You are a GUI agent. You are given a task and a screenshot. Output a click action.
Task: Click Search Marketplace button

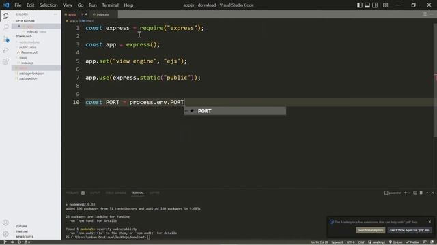point(370,230)
